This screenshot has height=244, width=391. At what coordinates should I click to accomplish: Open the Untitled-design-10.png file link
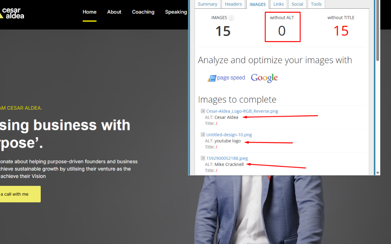point(229,135)
